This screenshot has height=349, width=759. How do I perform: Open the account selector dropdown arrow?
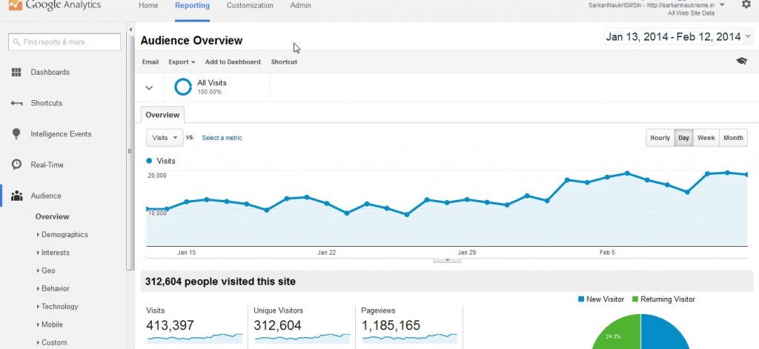pyautogui.click(x=722, y=5)
